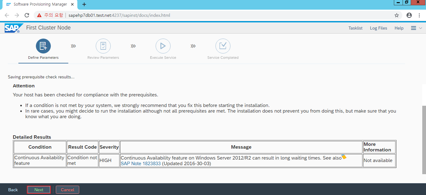Click the Back button
Screen dimensions: 426x195
pos(13,190)
